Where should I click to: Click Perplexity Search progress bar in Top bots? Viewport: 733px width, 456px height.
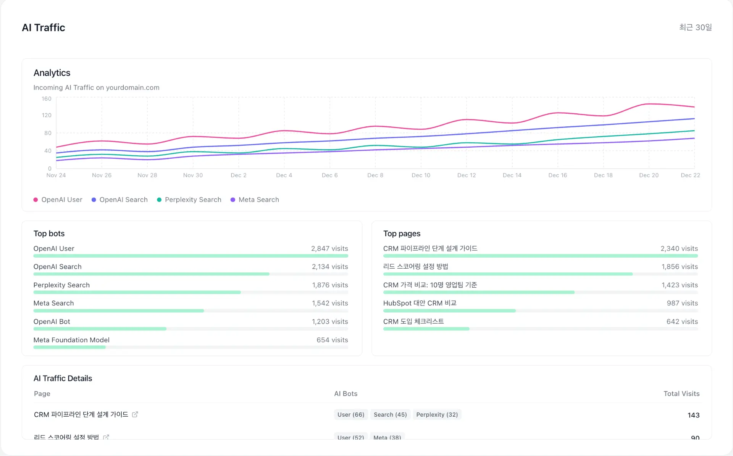click(137, 292)
